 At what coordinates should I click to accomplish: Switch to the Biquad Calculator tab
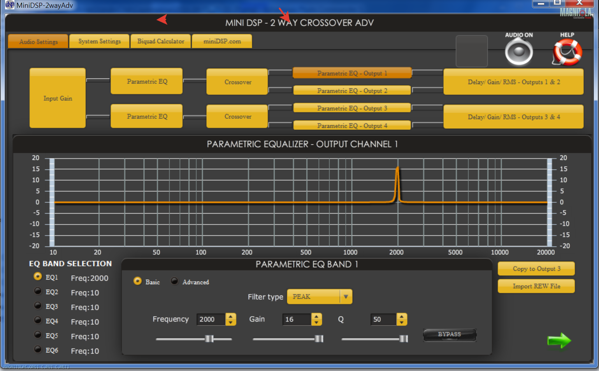tap(160, 41)
